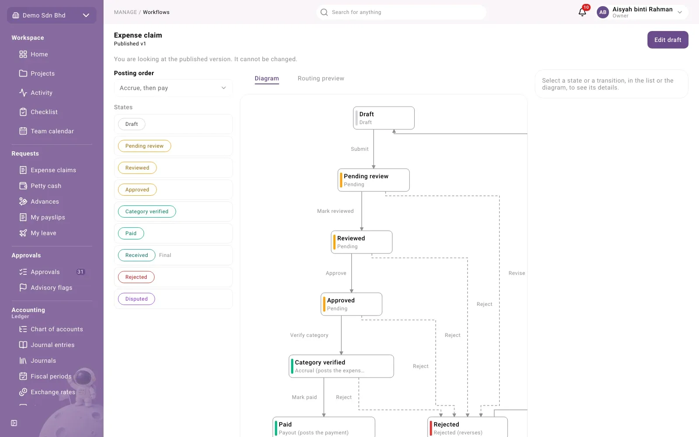Select the Disputed state pill
Viewport: 699px width, 437px height.
pyautogui.click(x=137, y=299)
